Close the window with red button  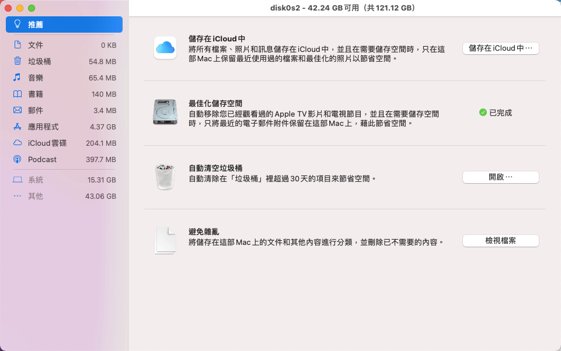(8, 8)
